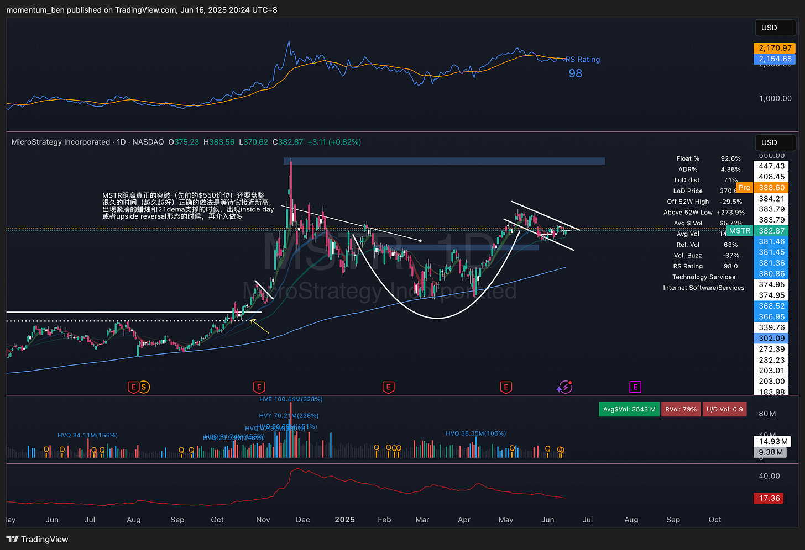Click the green MSTR 382.87 price label
This screenshot has width=805, height=550.
pos(757,231)
